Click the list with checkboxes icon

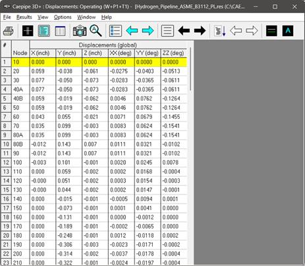point(115,31)
